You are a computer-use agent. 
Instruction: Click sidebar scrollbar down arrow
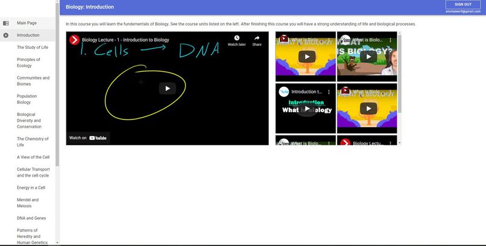click(x=57, y=242)
